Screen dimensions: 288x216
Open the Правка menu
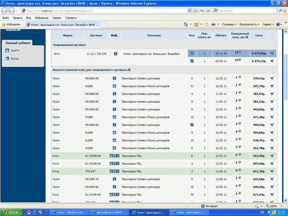(x=18, y=18)
